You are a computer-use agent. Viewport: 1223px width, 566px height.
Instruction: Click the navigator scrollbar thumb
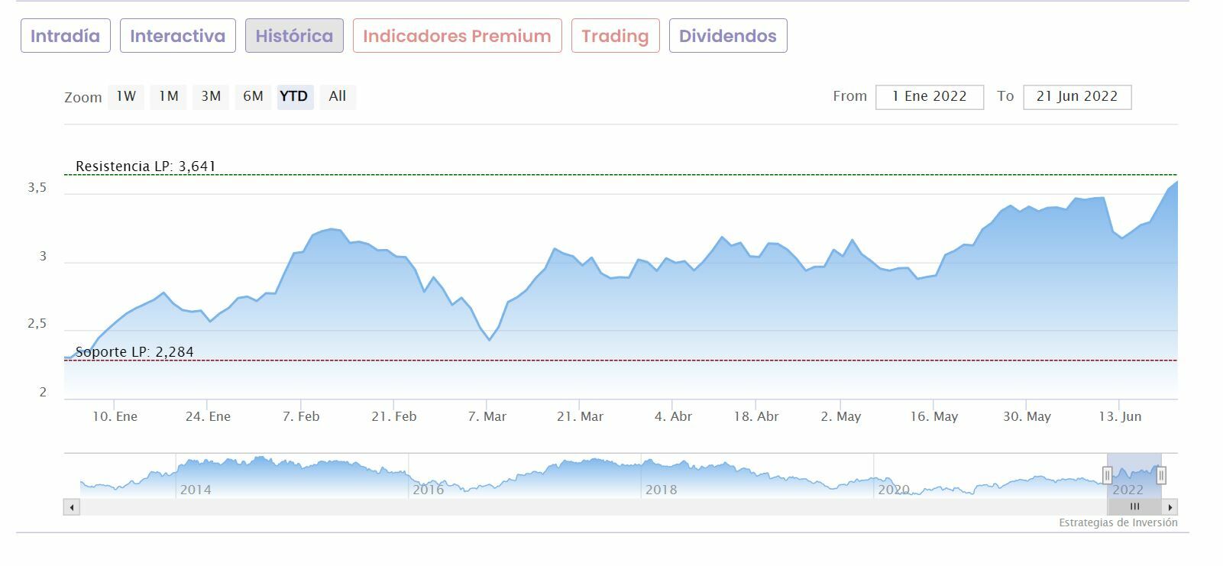coord(1134,507)
